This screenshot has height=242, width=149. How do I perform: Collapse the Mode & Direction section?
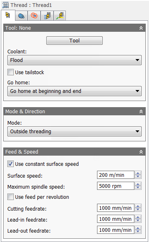coord(141,112)
